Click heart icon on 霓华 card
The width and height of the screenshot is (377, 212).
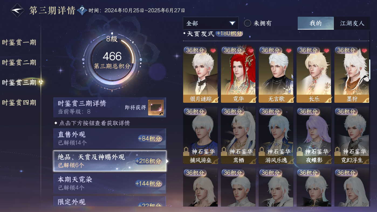click(x=251, y=51)
